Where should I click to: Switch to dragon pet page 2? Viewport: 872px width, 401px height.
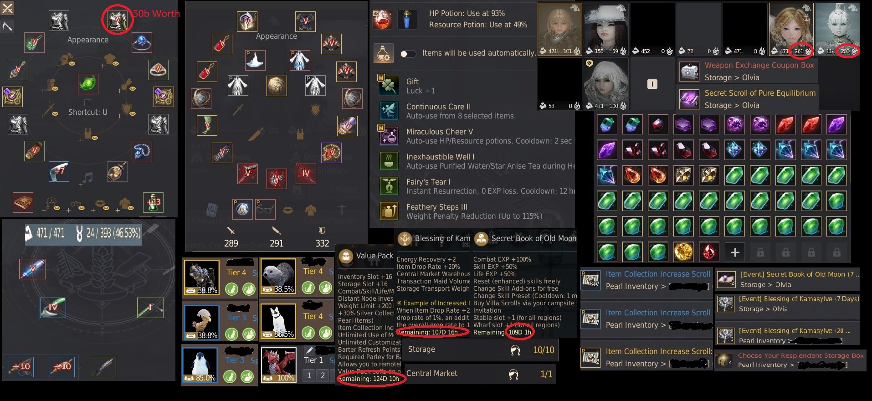tap(323, 375)
